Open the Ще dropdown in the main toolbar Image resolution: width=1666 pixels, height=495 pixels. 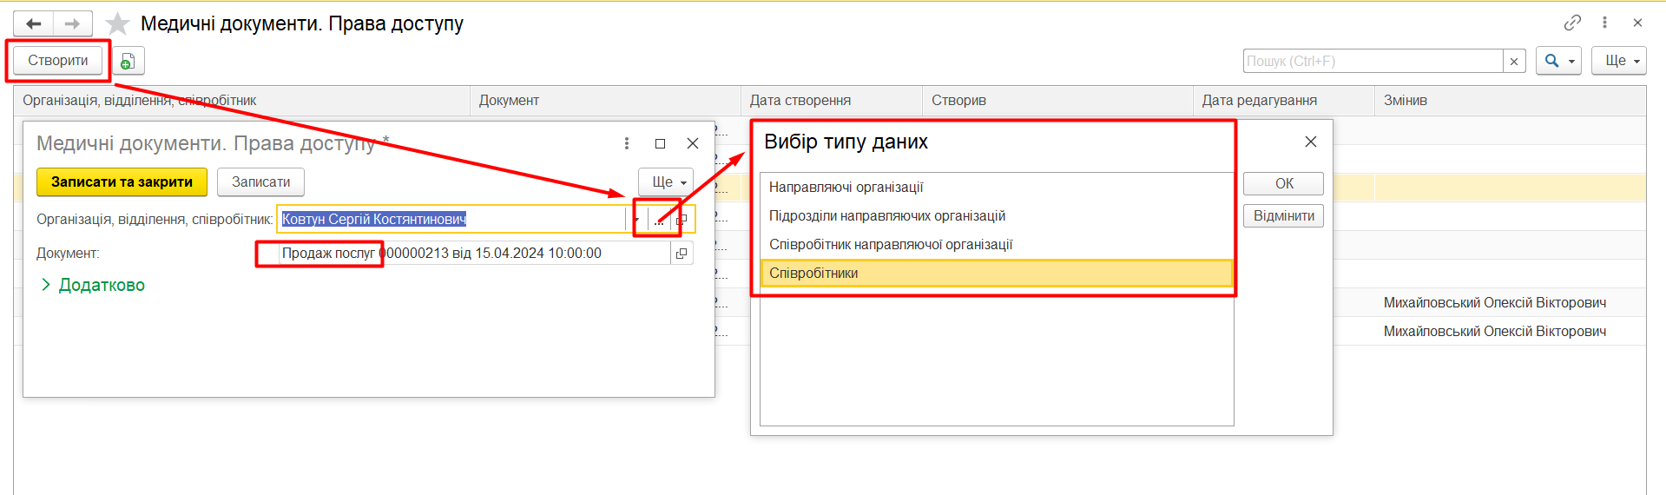(1618, 61)
